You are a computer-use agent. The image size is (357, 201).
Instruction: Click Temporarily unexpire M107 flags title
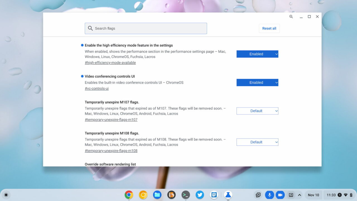tap(112, 102)
